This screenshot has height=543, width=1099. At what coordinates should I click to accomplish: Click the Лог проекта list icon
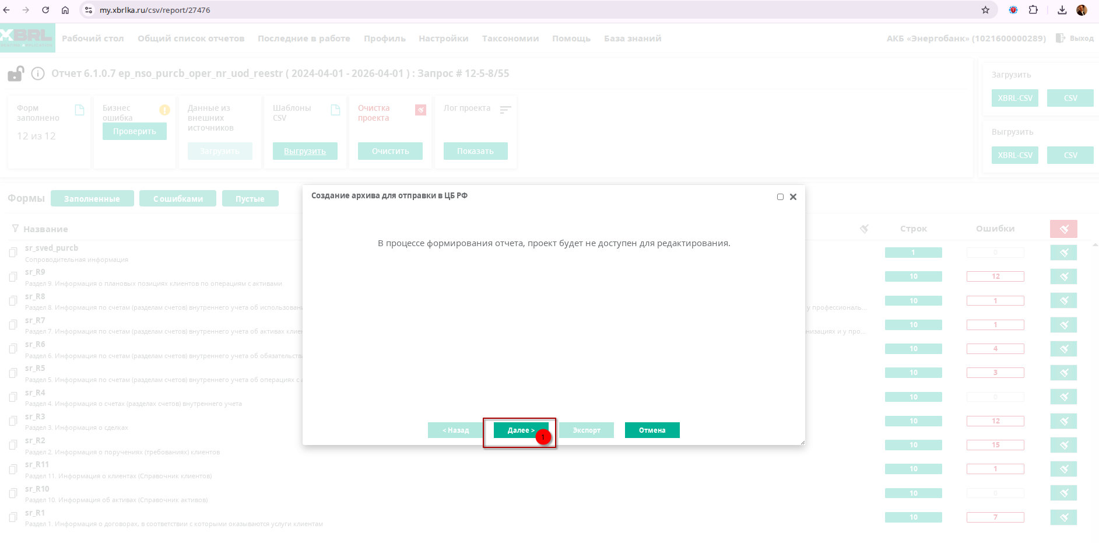[505, 110]
